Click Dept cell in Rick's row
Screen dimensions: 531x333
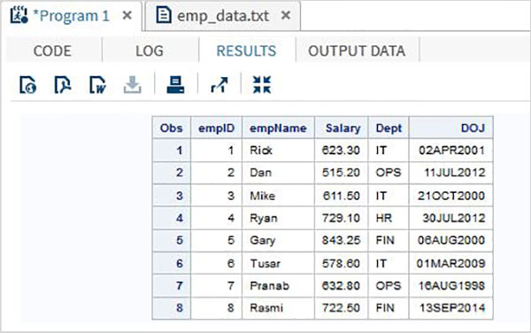(x=389, y=150)
